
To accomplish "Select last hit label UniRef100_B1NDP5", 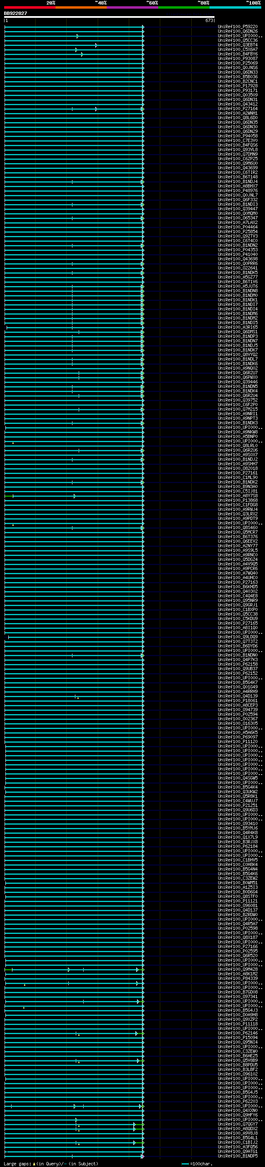I will coord(238,1156).
